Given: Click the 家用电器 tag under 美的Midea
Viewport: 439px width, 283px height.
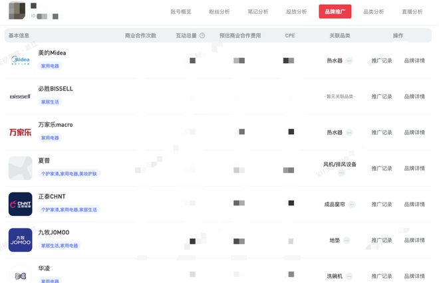Looking at the screenshot, I should tap(50, 66).
